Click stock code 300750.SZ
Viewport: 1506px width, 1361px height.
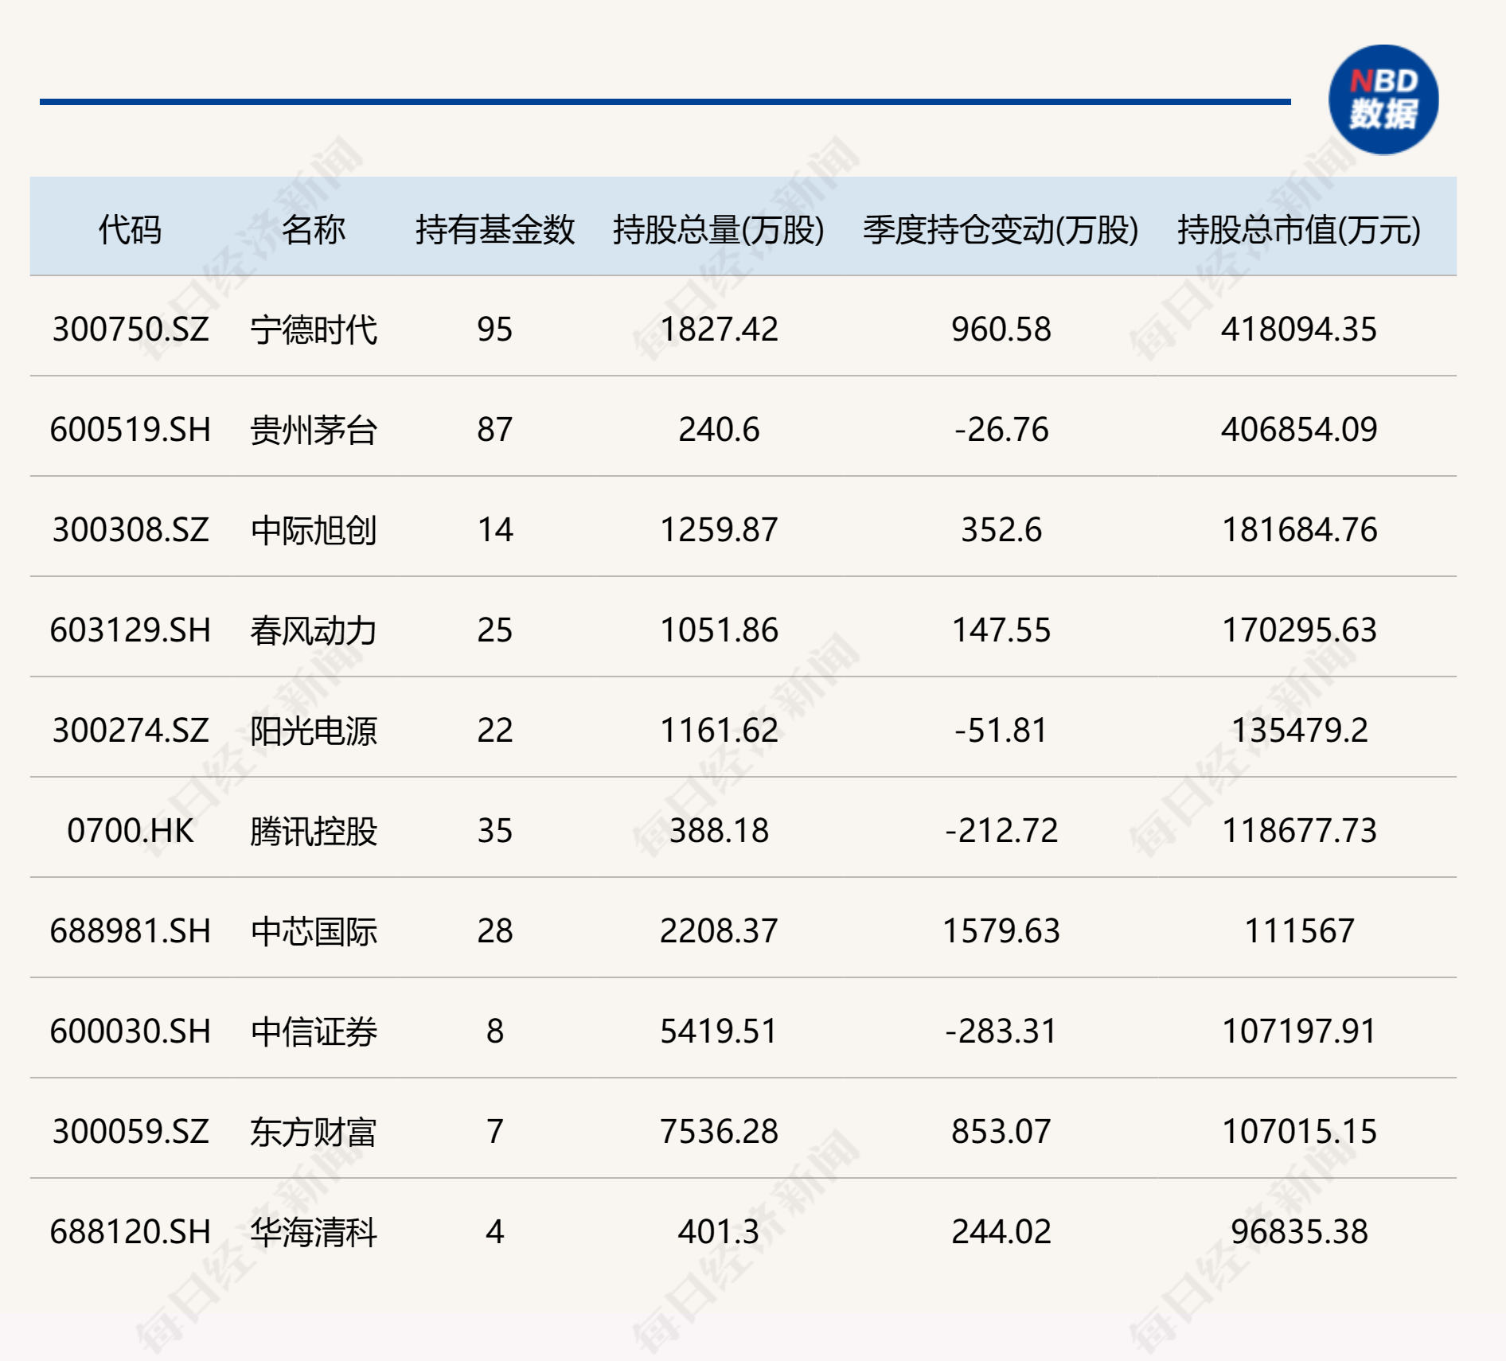(131, 330)
